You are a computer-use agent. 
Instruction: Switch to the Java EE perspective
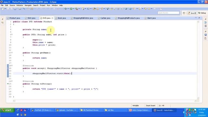point(192,13)
